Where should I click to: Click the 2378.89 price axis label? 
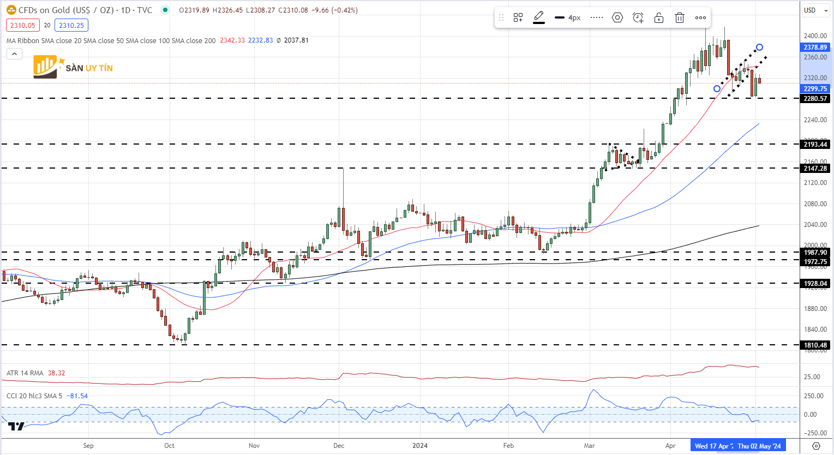tap(815, 47)
